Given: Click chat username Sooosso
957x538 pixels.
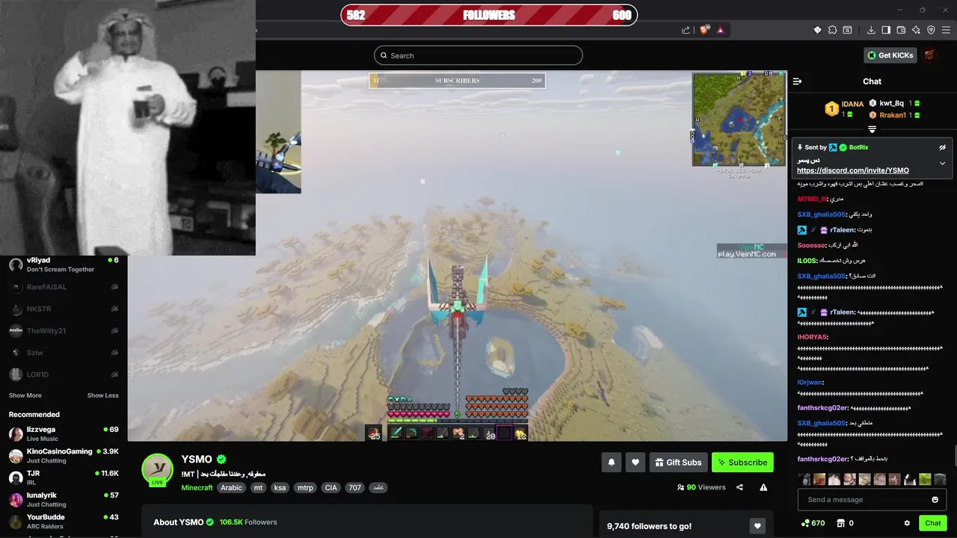Looking at the screenshot, I should [x=811, y=245].
